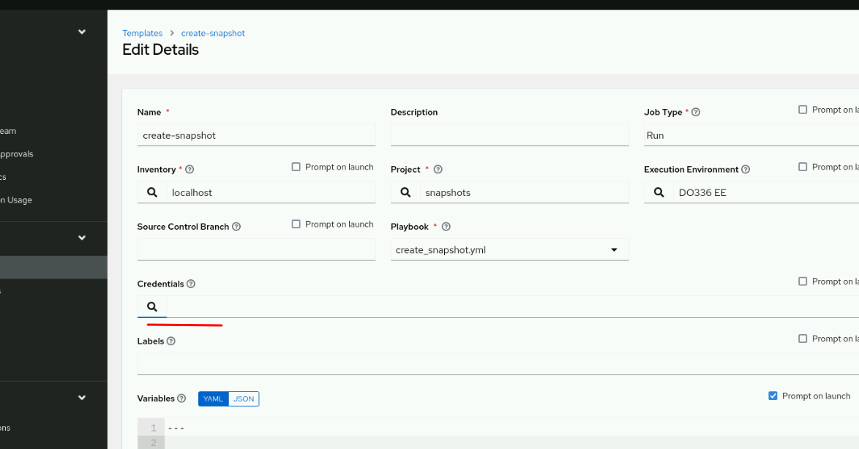Click the Credentials search icon
Screen dimensions: 859x449
point(152,306)
